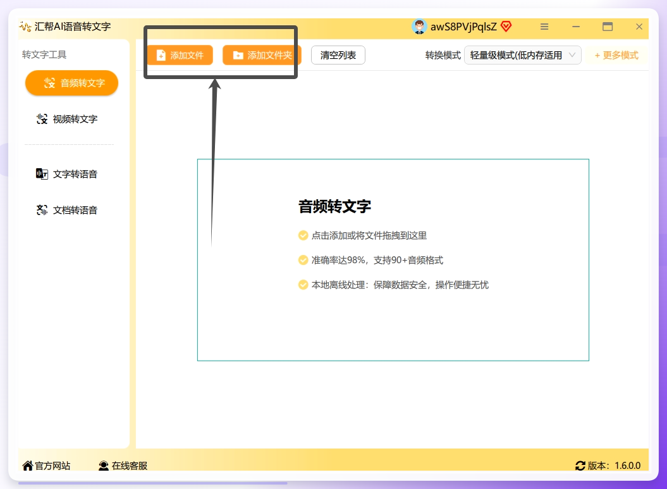Screen dimensions: 667x489
Task: Click the version refresh icon
Action: coord(580,466)
